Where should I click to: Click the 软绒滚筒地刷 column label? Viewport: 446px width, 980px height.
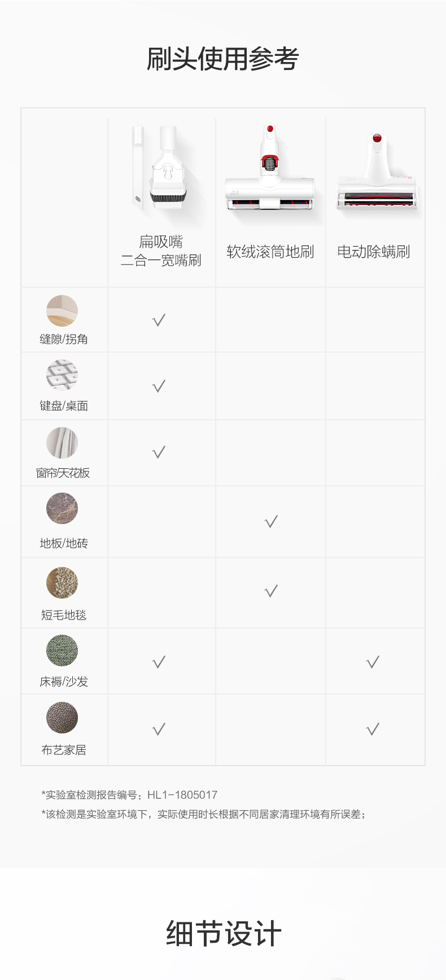270,252
